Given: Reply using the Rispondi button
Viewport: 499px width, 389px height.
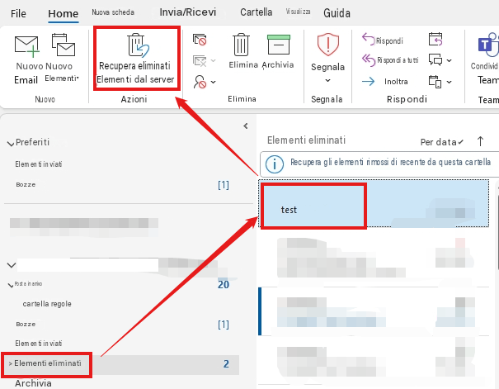Looking at the screenshot, I should click(x=383, y=40).
